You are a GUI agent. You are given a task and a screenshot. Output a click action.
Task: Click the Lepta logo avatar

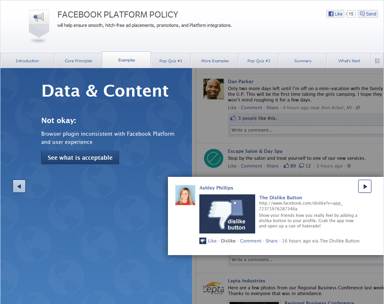click(x=214, y=289)
